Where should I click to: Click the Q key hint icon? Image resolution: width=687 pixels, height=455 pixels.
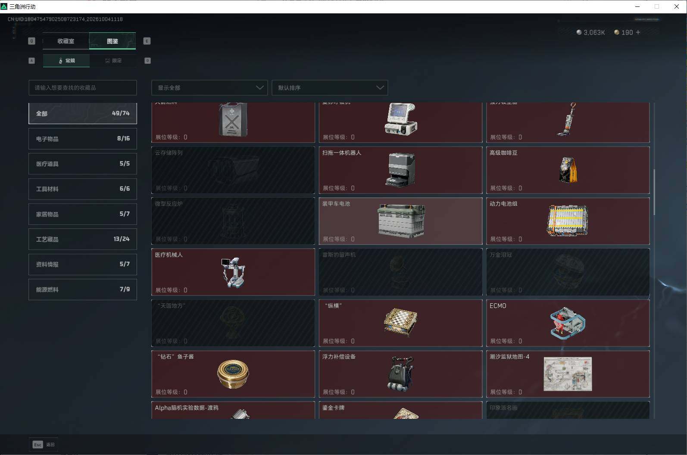(31, 41)
